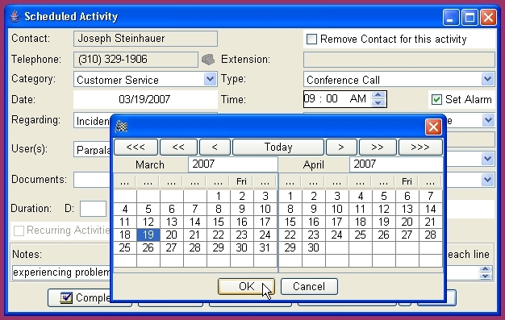Advance one month with > button
The height and width of the screenshot is (320, 505).
coord(341,148)
